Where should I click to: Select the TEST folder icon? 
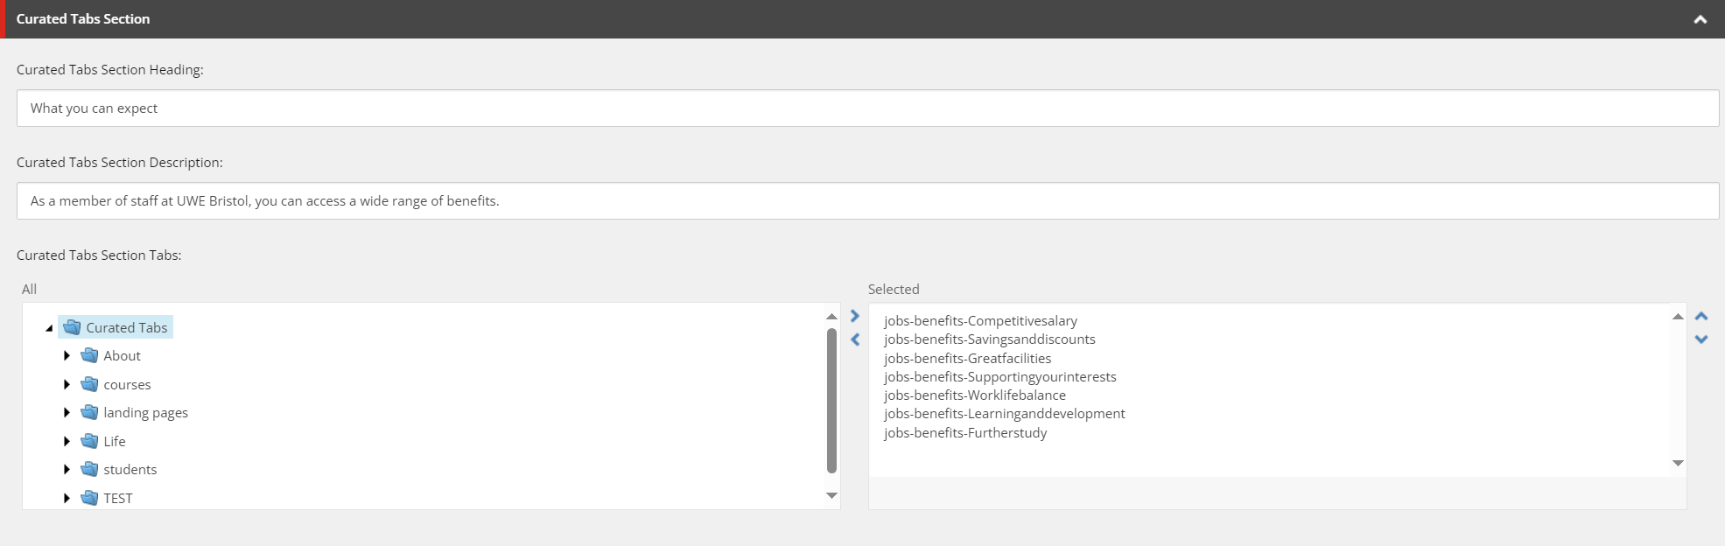[89, 498]
